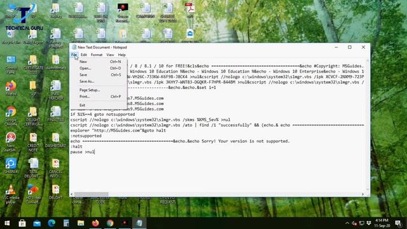Image resolution: width=407 pixels, height=229 pixels.
Task: Select the Firefox desktop shortcut
Action: pyautogui.click(x=11, y=88)
